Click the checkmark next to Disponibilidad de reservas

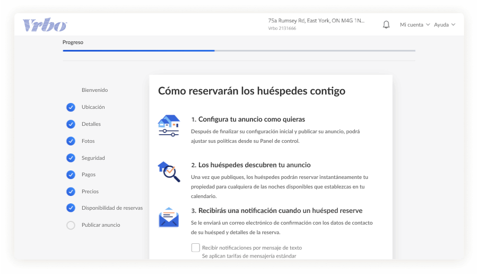point(71,208)
